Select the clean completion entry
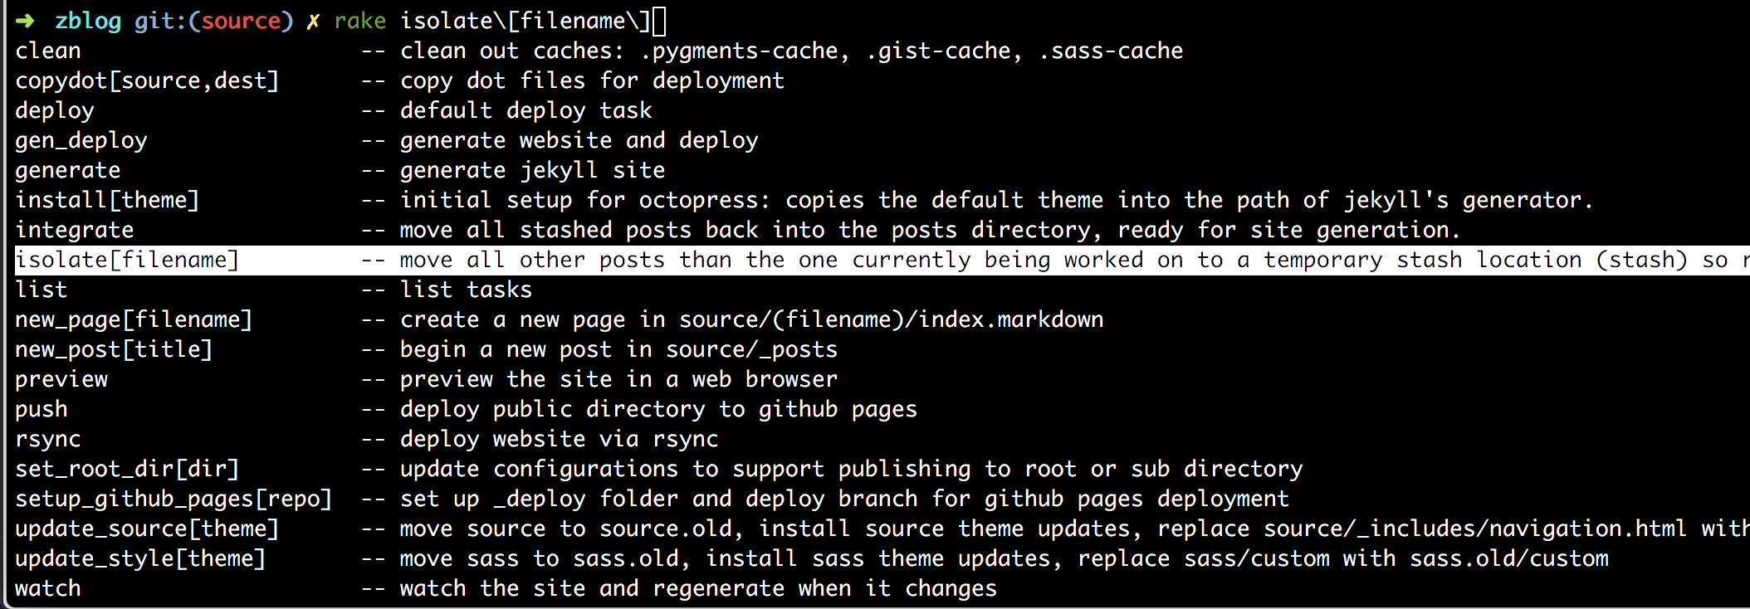 pos(48,51)
